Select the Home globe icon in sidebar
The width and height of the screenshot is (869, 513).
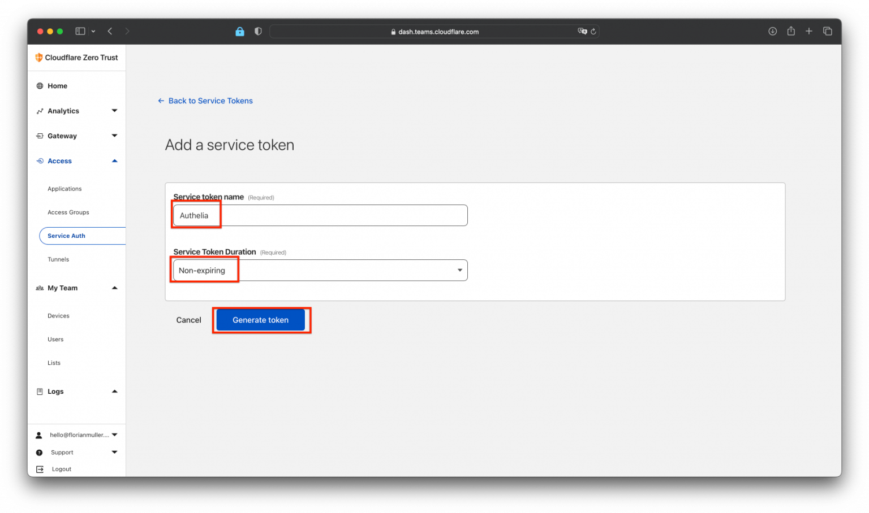pos(40,85)
